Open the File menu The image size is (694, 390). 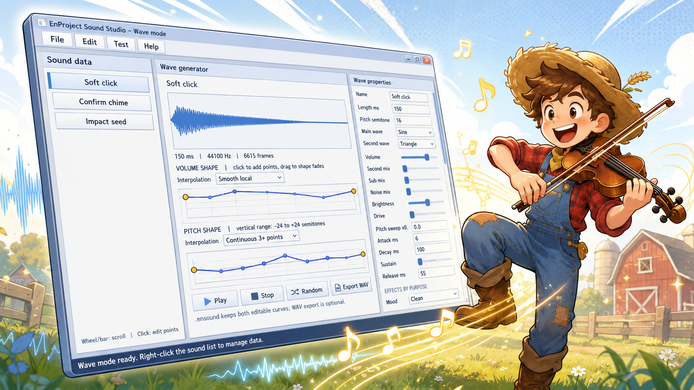pyautogui.click(x=57, y=39)
